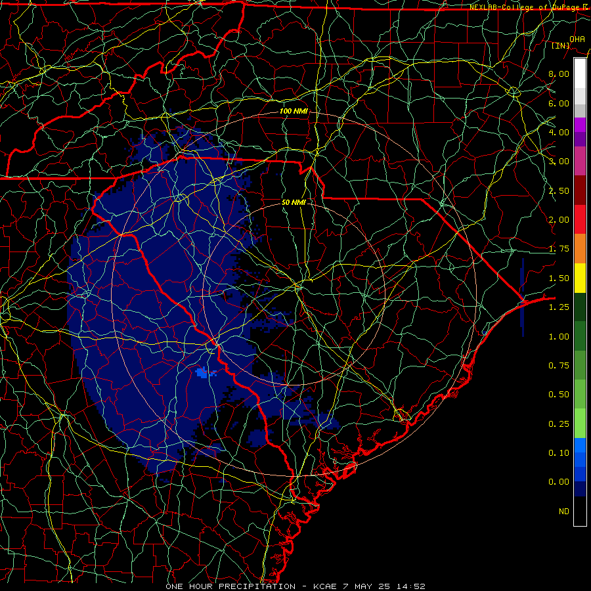This screenshot has width=591, height=591.
Task: Pick the yellow legend swatch
Action: [x=580, y=278]
